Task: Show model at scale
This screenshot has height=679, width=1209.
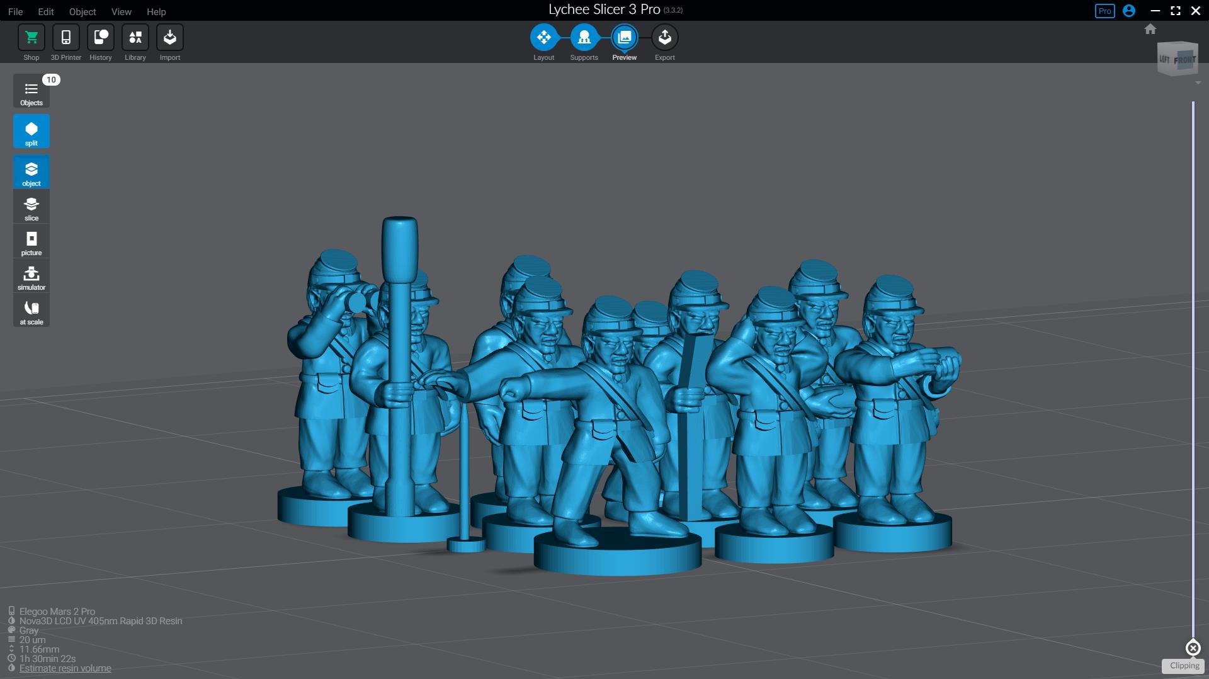Action: pyautogui.click(x=31, y=311)
